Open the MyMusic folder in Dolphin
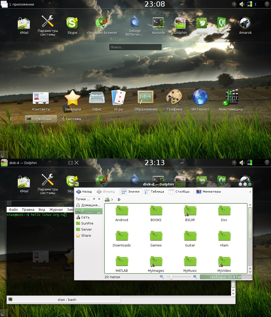Image resolution: width=271 pixels, height=317 pixels. coord(190,264)
